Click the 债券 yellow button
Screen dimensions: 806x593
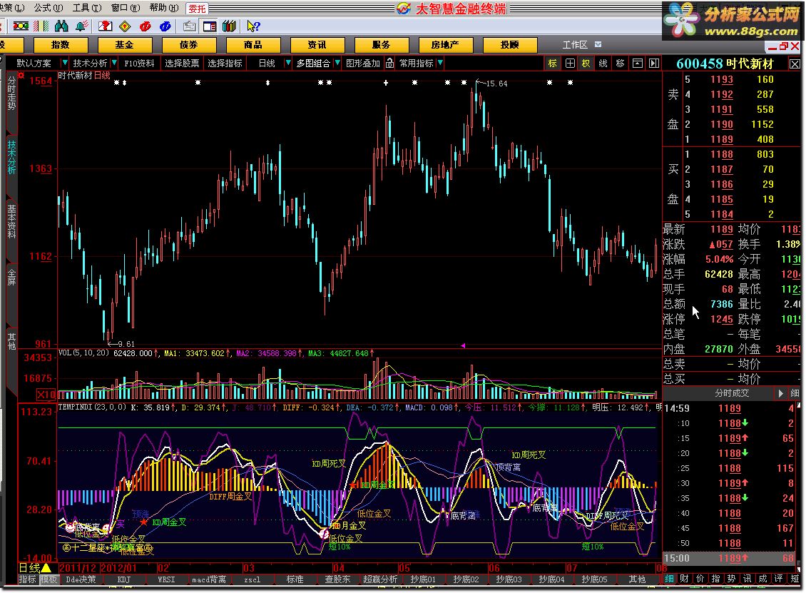(x=188, y=45)
